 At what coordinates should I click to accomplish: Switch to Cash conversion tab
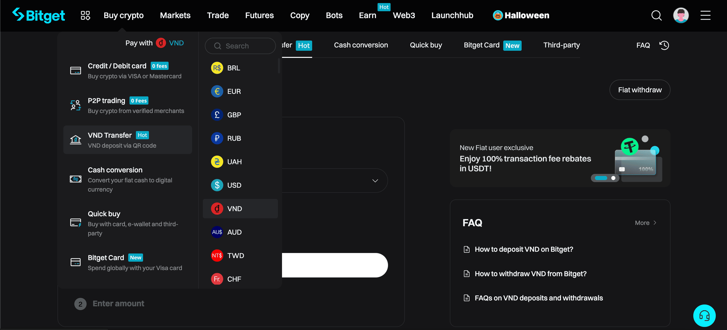(x=361, y=45)
